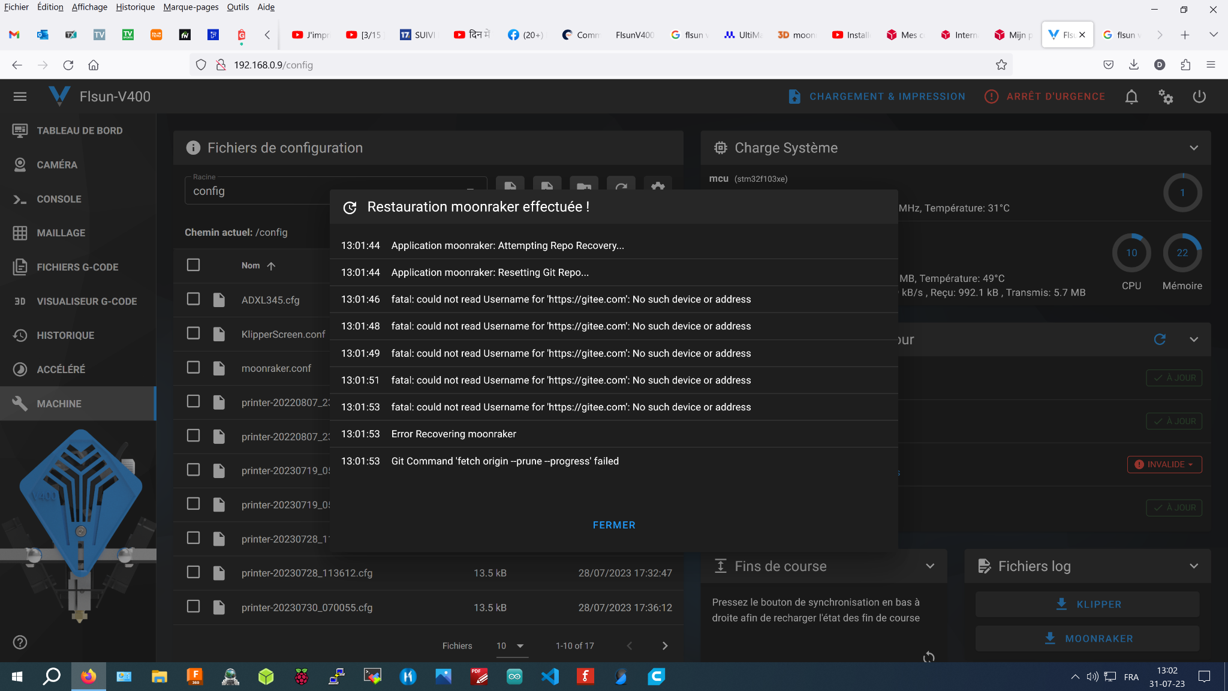Check the printer-20230730_070055.cfg row checkbox

pyautogui.click(x=193, y=606)
